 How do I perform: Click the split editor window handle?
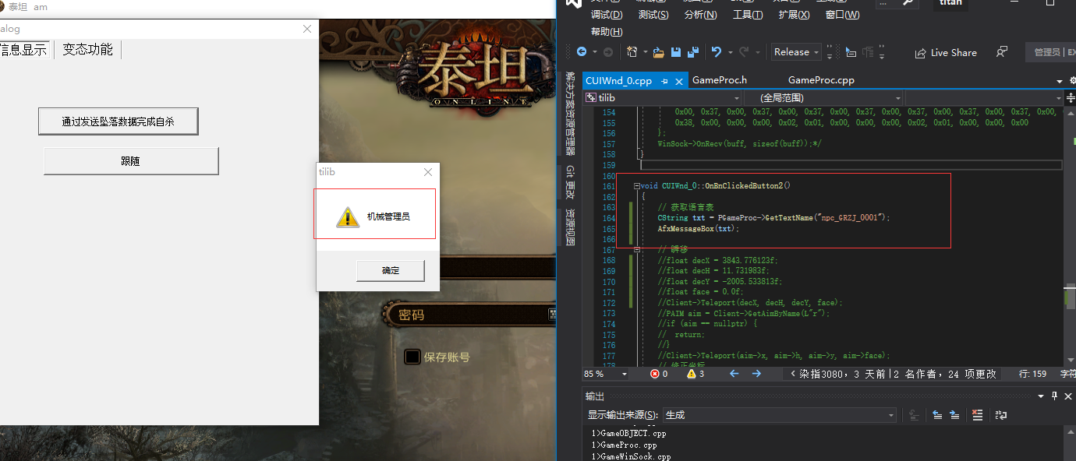[1069, 98]
